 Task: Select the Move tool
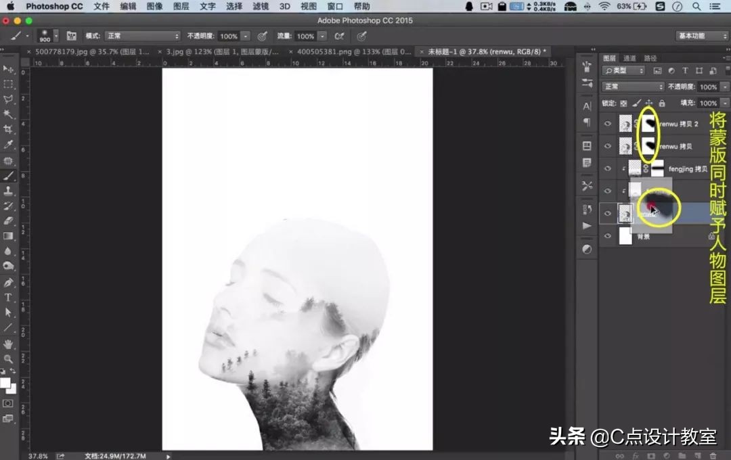(x=8, y=69)
